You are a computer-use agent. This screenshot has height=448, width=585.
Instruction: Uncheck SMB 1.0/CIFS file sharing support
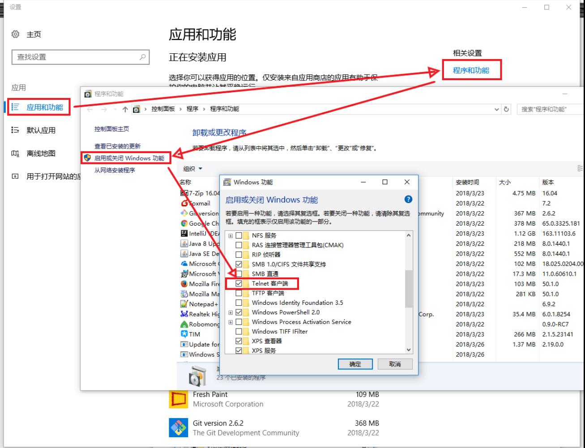239,265
